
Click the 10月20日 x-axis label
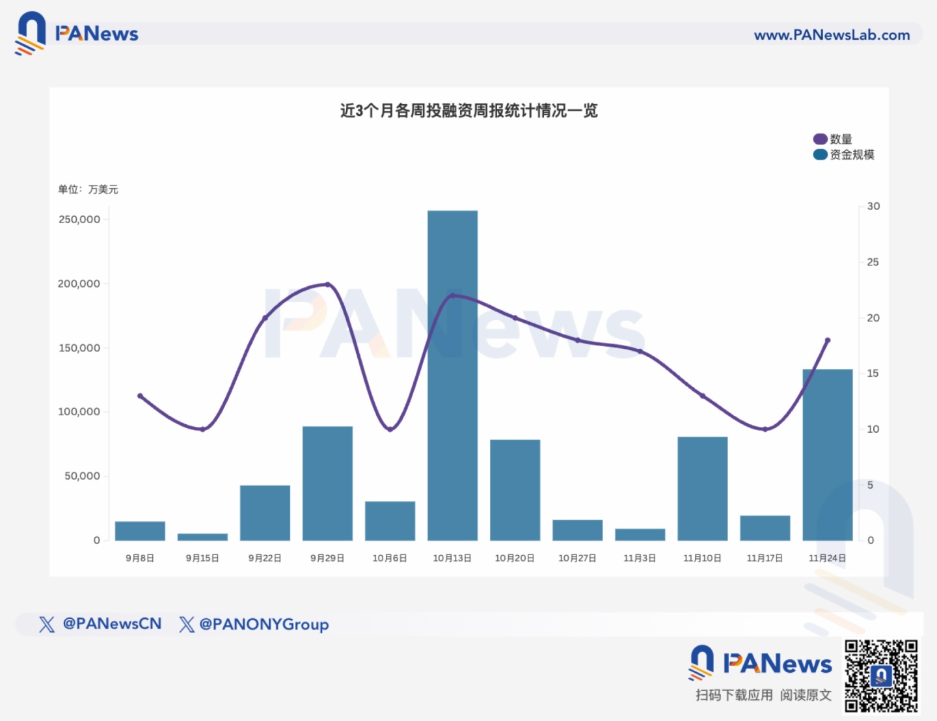pos(514,558)
